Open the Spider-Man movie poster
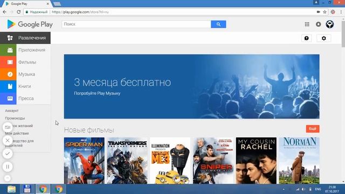345x194 pixels. 84,161
